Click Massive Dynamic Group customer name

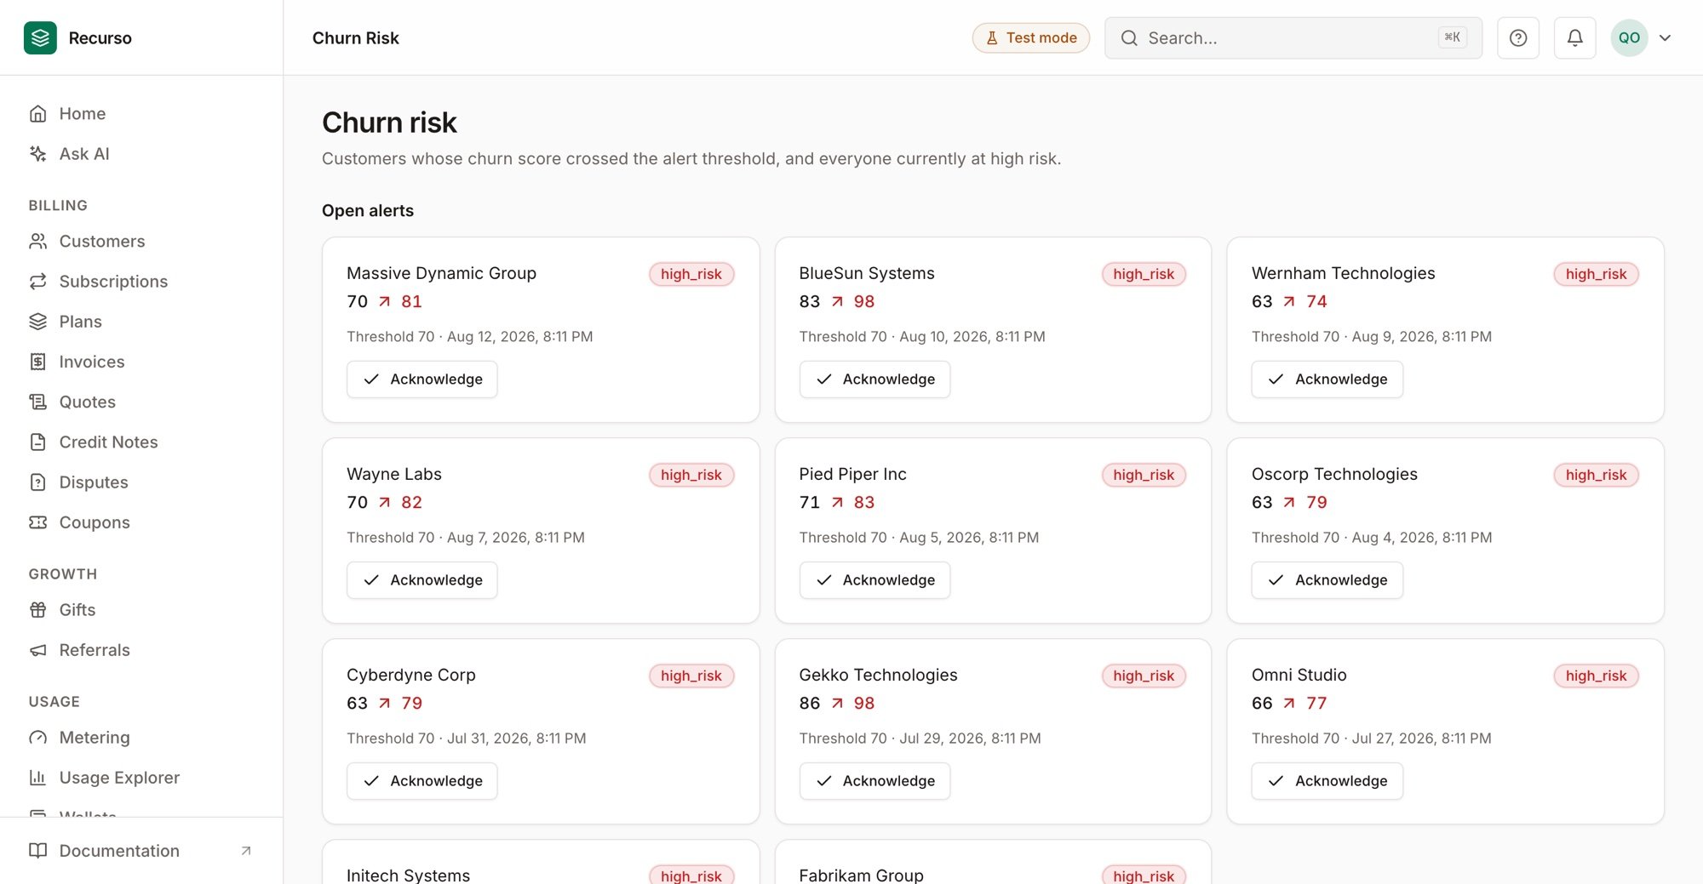[x=441, y=273]
